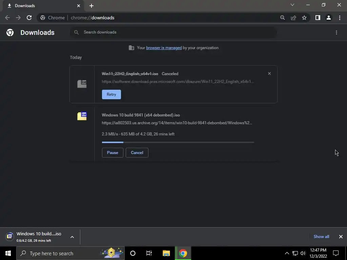Go forward with the arrow button

click(x=18, y=18)
